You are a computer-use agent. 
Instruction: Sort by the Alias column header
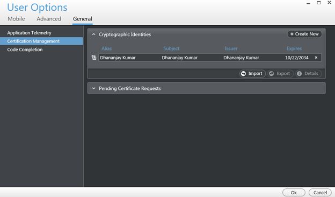(x=106, y=48)
